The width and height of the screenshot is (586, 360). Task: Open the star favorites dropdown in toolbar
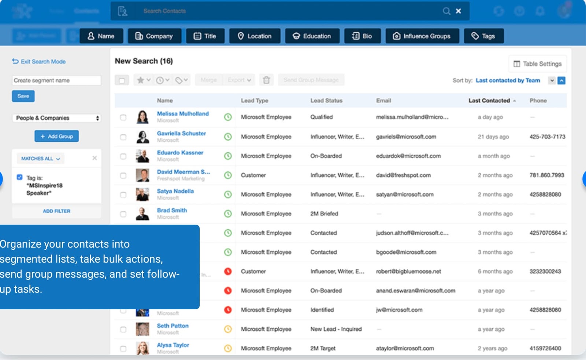(144, 80)
